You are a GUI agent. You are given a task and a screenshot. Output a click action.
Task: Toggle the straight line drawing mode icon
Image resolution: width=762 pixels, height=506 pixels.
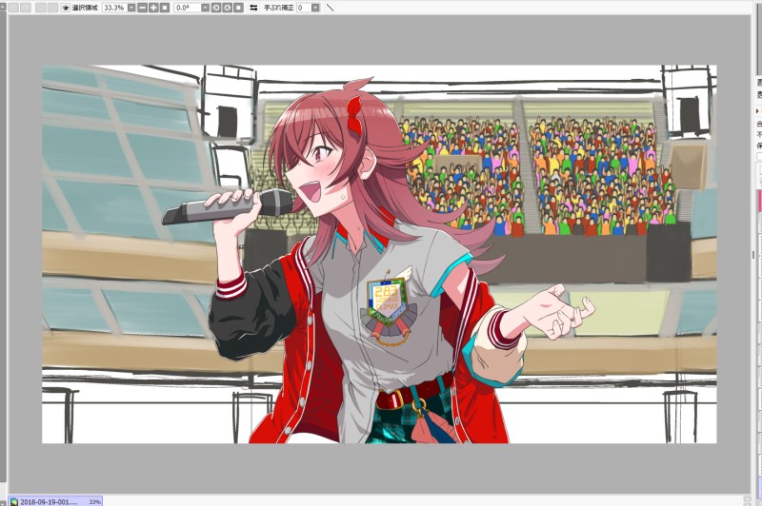coord(330,8)
